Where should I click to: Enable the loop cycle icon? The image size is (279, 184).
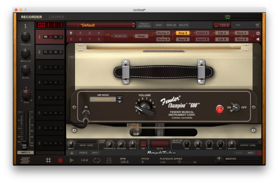click(96, 160)
